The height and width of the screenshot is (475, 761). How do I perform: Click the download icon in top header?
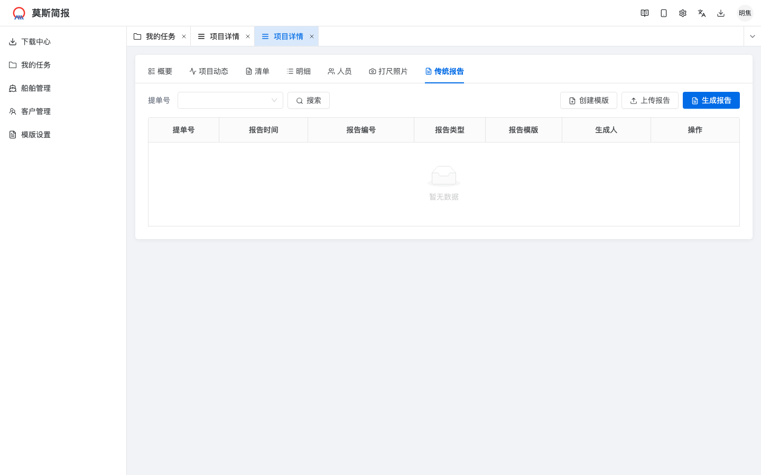pos(721,13)
